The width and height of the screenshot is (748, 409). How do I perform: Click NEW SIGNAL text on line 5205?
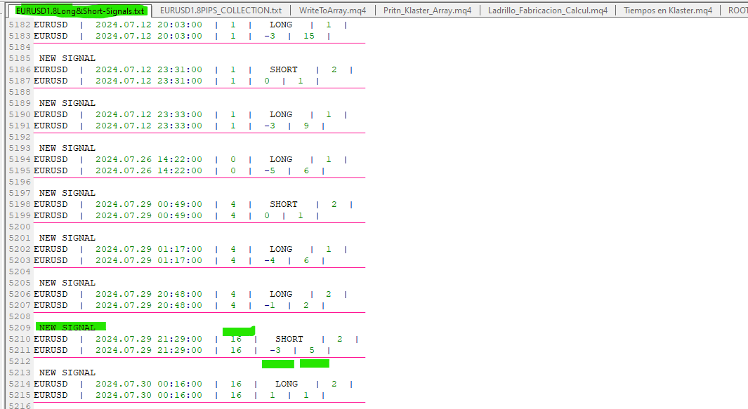pos(67,283)
